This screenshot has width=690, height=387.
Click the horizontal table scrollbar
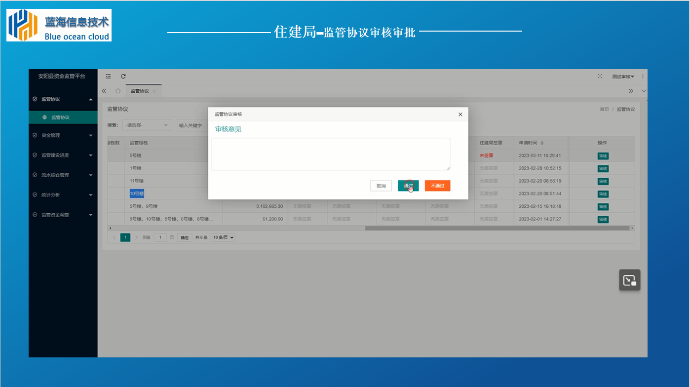coord(498,228)
